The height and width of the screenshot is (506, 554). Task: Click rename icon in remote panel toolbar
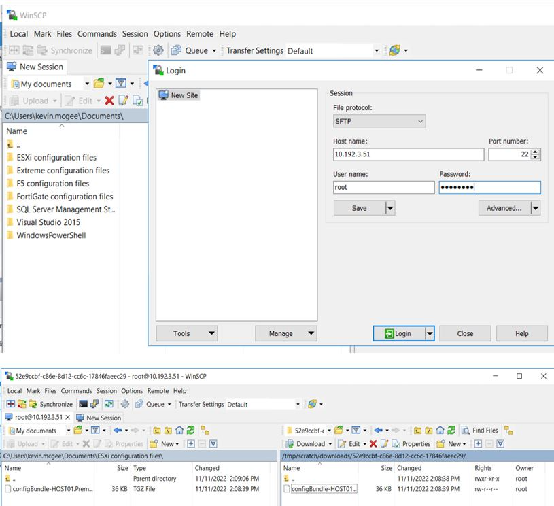coord(385,443)
